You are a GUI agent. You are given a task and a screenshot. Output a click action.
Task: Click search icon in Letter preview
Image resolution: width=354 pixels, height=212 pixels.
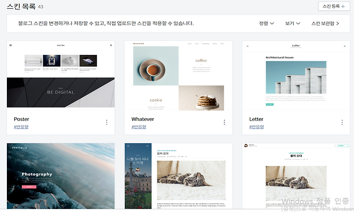(345, 46)
